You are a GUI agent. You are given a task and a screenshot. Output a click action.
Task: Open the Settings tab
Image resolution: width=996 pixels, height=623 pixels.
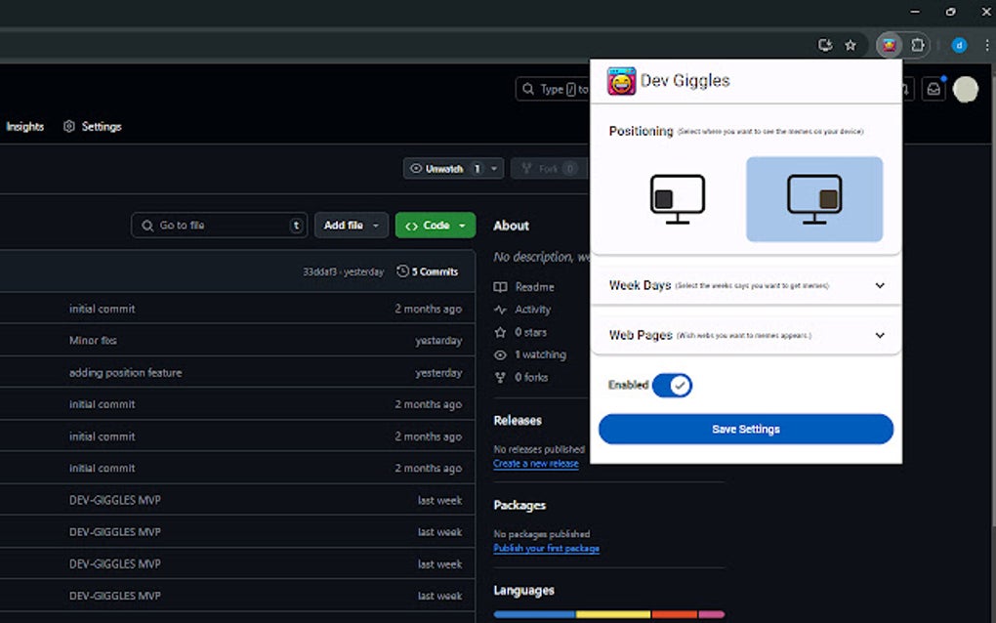[103, 126]
